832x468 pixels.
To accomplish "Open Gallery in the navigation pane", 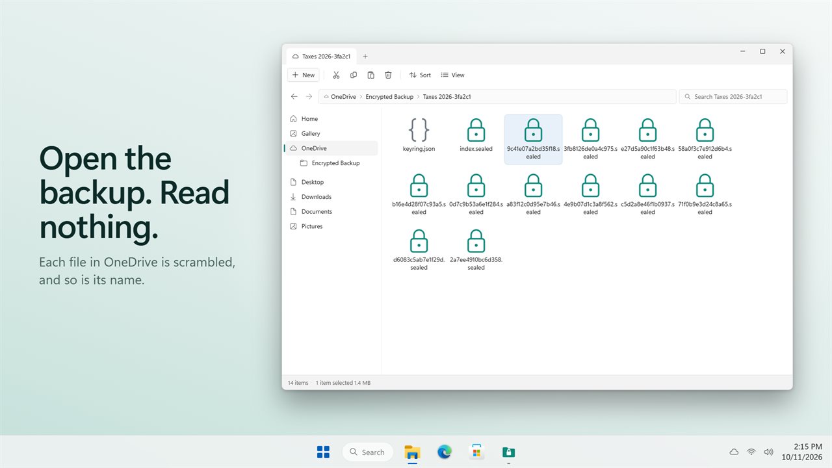I will coord(331,134).
